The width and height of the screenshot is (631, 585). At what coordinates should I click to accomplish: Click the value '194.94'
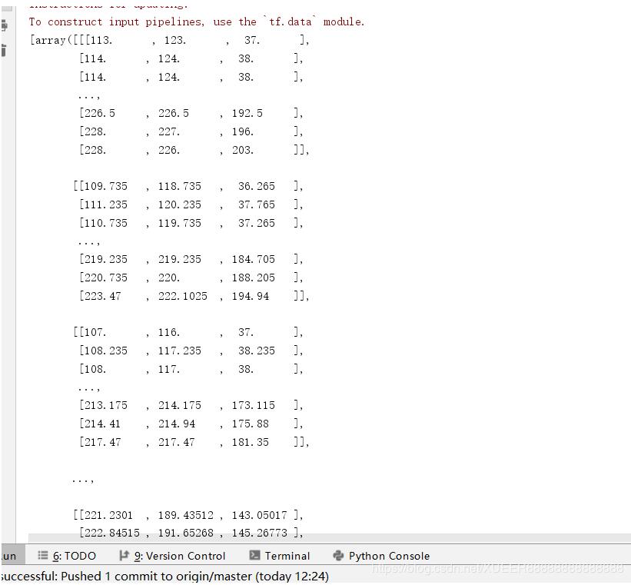[251, 296]
